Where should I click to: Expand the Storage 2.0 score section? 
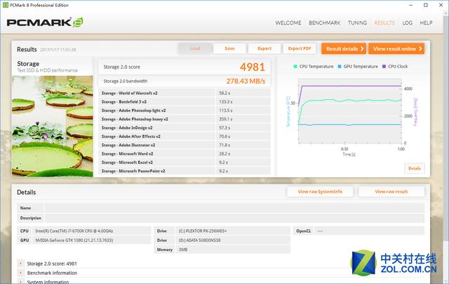pos(20,263)
